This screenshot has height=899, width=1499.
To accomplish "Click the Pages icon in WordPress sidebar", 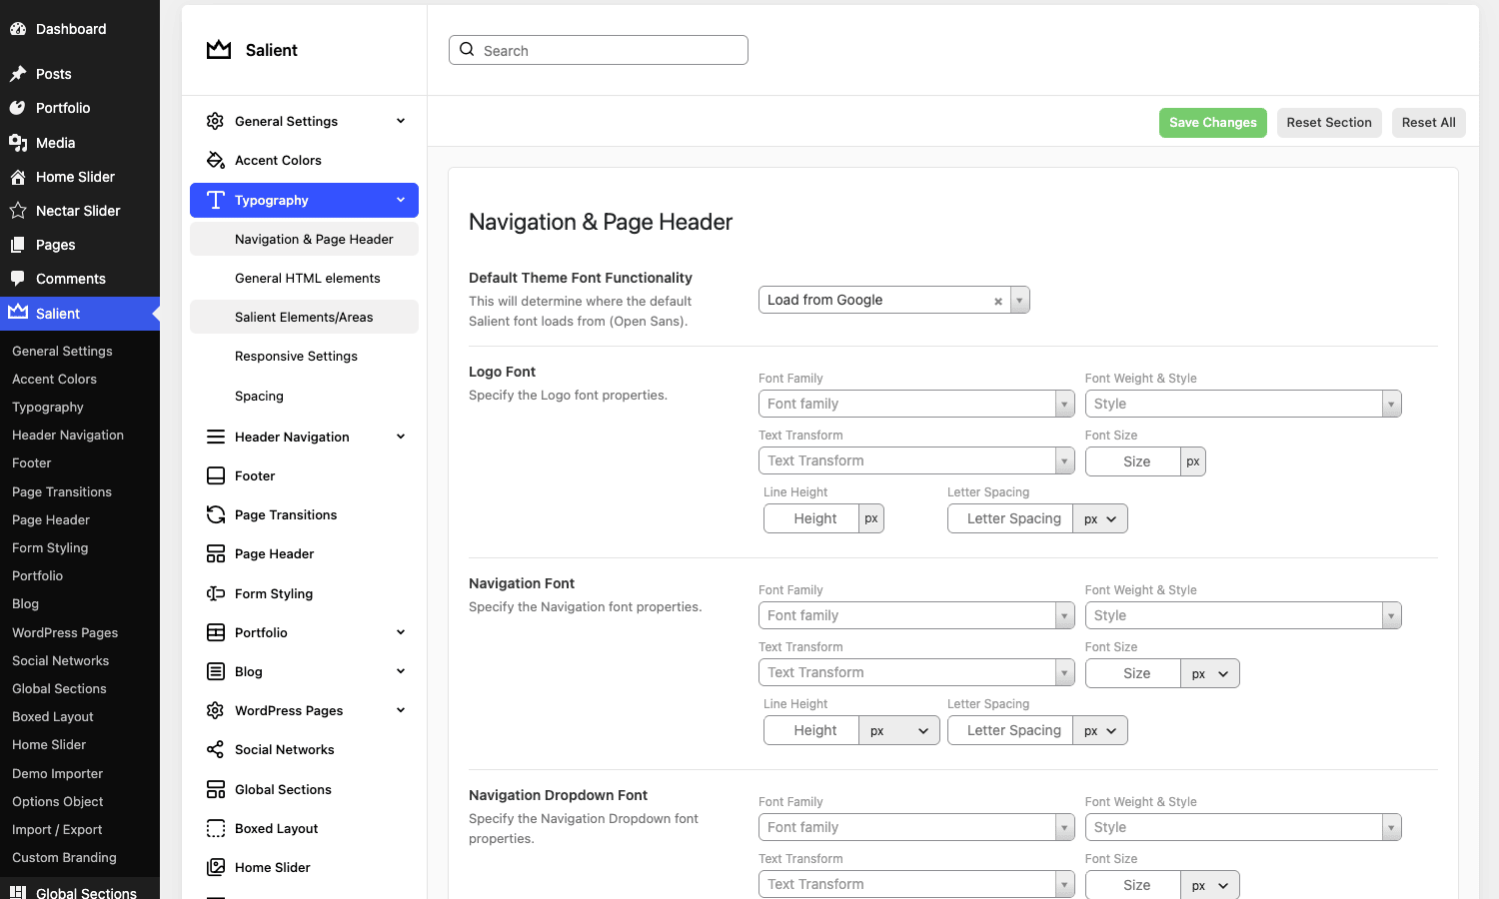I will (18, 245).
